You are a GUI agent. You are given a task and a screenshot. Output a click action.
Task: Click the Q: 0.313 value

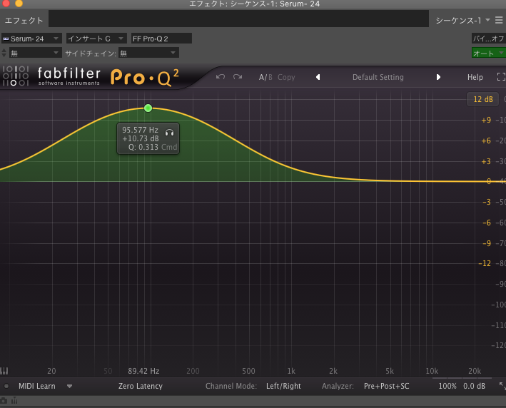(x=143, y=147)
